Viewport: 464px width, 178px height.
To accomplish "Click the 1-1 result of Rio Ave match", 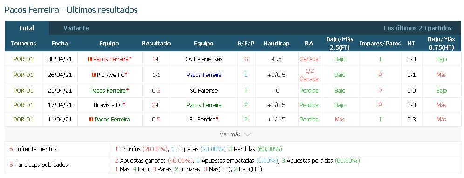I will (x=156, y=75).
